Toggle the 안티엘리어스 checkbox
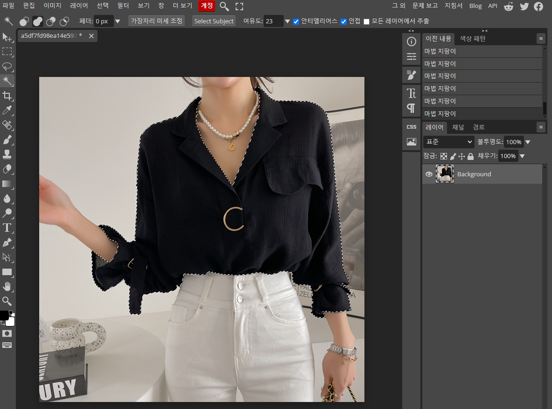Screen dimensions: 552x409 (x=296, y=21)
